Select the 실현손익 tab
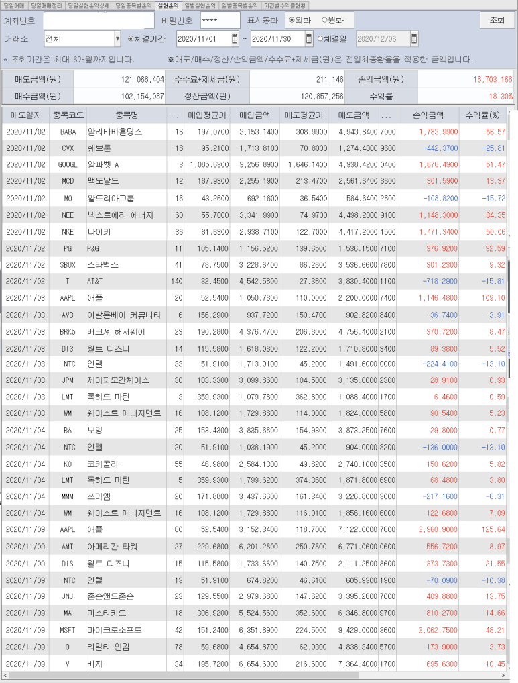This screenshot has height=683, width=518. click(x=168, y=5)
